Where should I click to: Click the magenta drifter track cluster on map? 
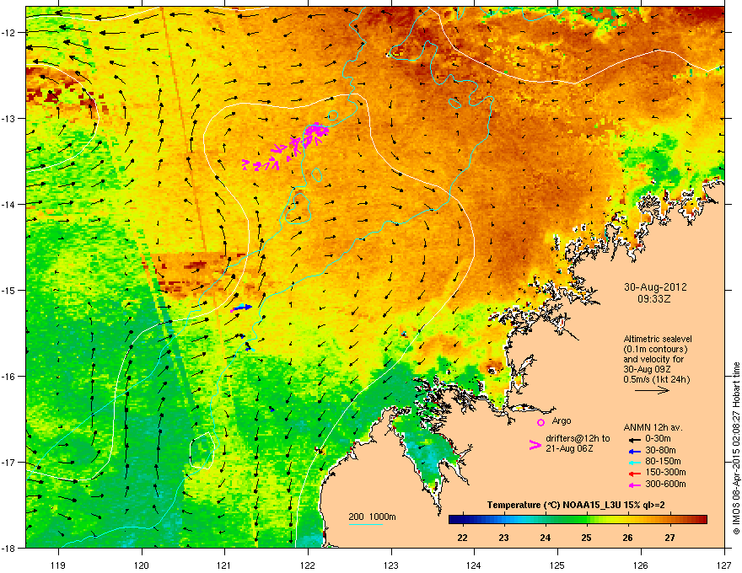pos(287,147)
